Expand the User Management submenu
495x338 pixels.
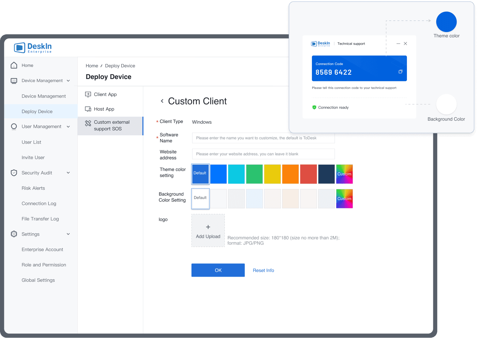coord(68,126)
